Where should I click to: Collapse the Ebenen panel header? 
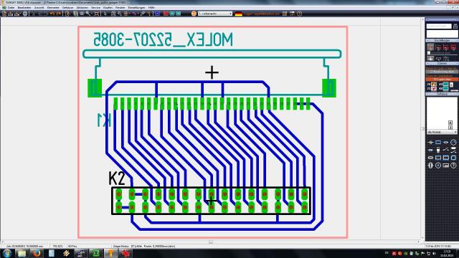point(442,63)
